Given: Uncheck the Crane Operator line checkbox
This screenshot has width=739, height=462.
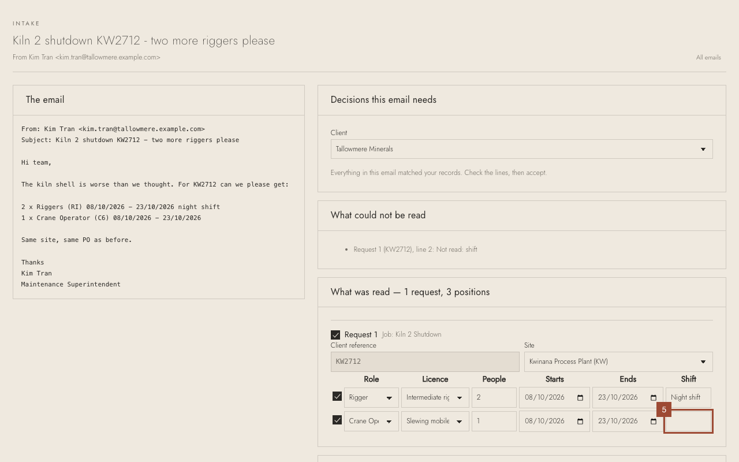Looking at the screenshot, I should coord(337,420).
